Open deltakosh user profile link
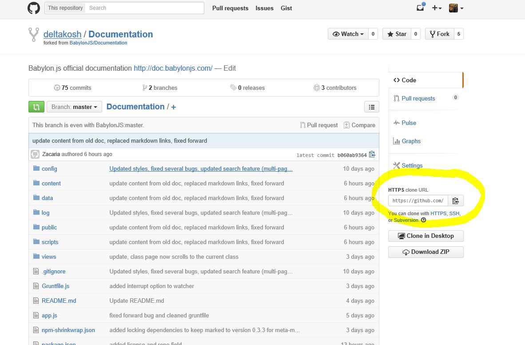 tap(62, 34)
